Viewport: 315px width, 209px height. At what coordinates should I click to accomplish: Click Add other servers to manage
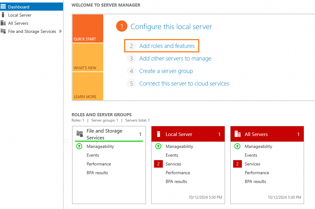(x=175, y=59)
